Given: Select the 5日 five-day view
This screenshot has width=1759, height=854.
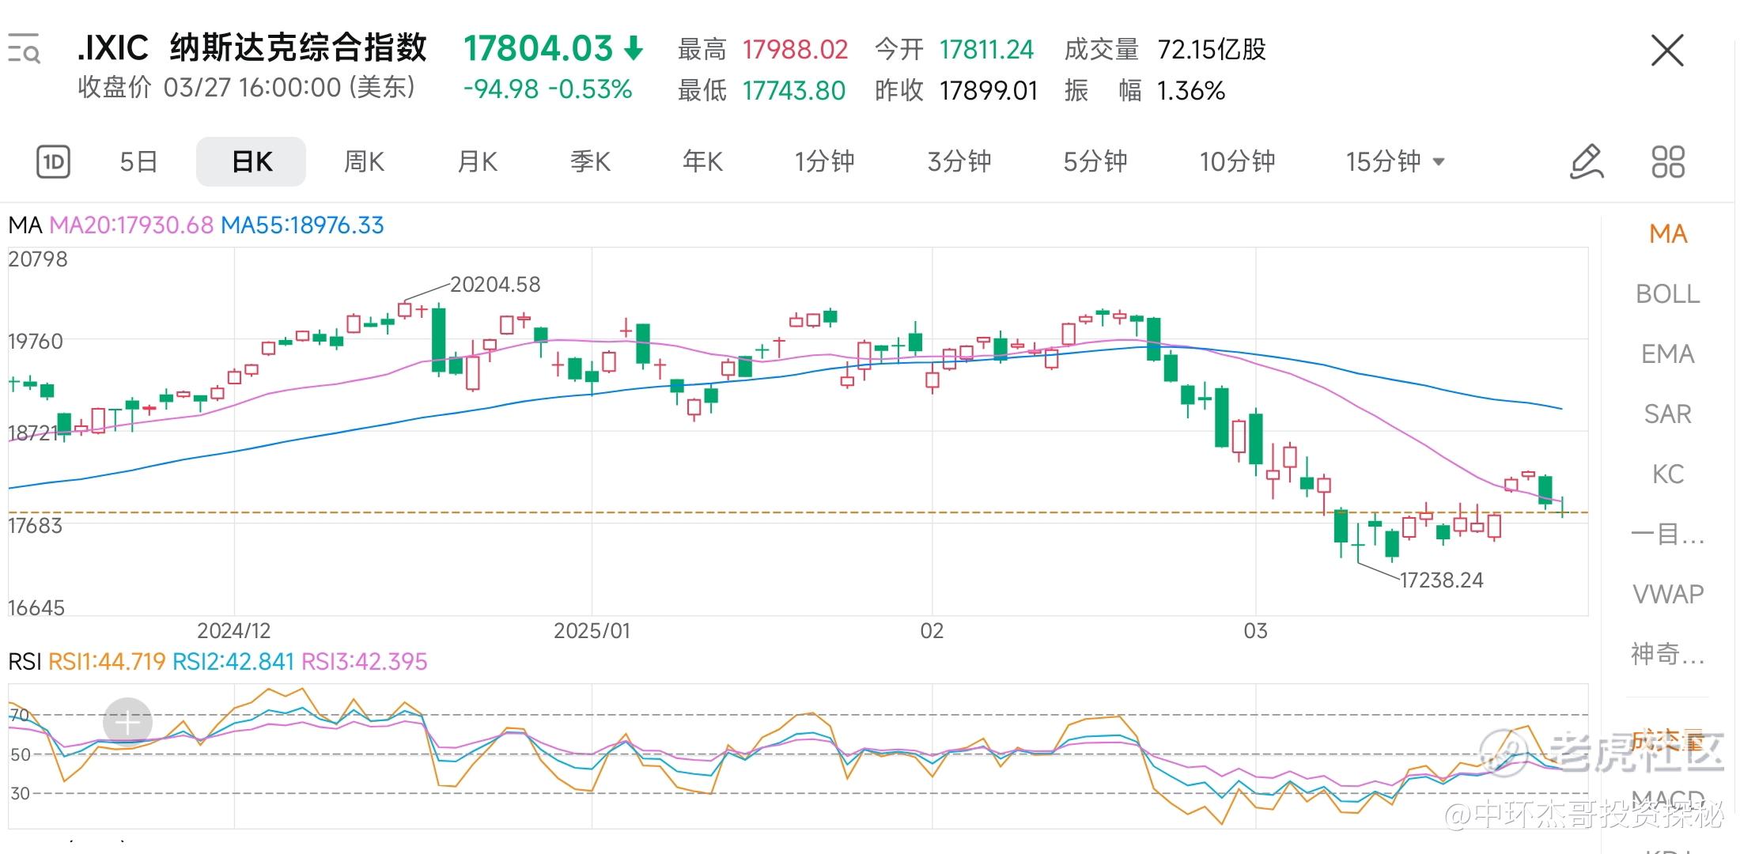Looking at the screenshot, I should point(138,162).
